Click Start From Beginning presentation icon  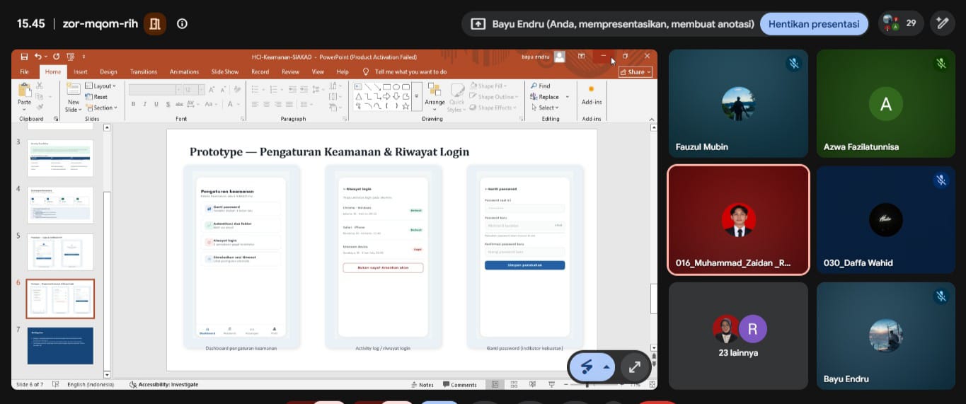point(70,57)
